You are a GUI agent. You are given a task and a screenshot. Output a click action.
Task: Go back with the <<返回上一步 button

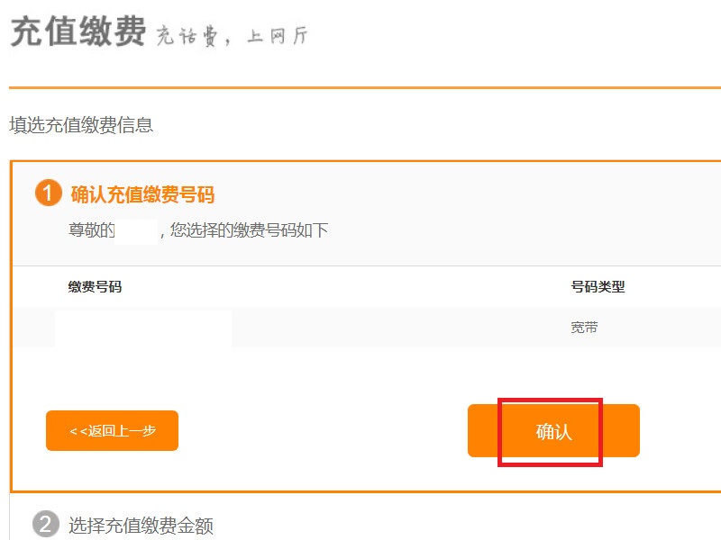point(112,431)
